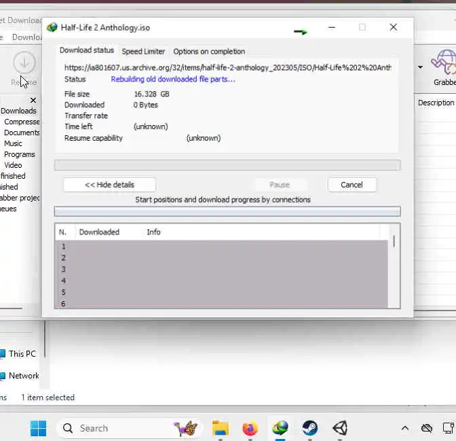Select the Compressed category in IDM tree
The height and width of the screenshot is (441, 456).
pos(22,122)
